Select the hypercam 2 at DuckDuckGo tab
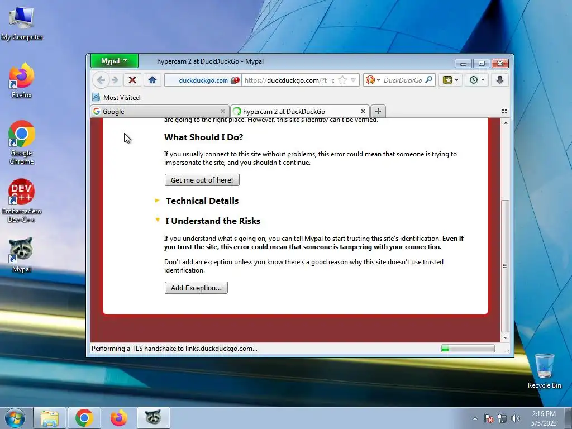This screenshot has width=572, height=429. tap(299, 111)
